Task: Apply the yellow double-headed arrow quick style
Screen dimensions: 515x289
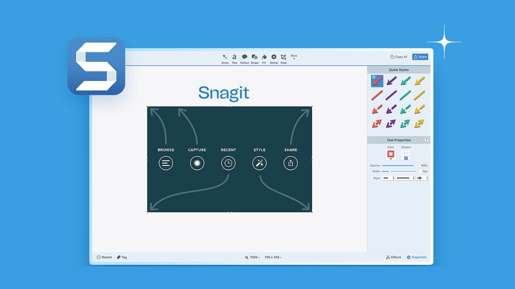Action: (419, 124)
